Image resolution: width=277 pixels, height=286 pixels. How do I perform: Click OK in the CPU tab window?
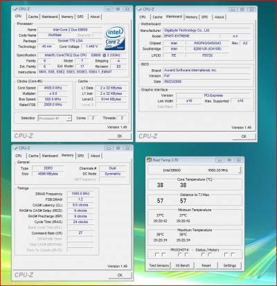120,136
